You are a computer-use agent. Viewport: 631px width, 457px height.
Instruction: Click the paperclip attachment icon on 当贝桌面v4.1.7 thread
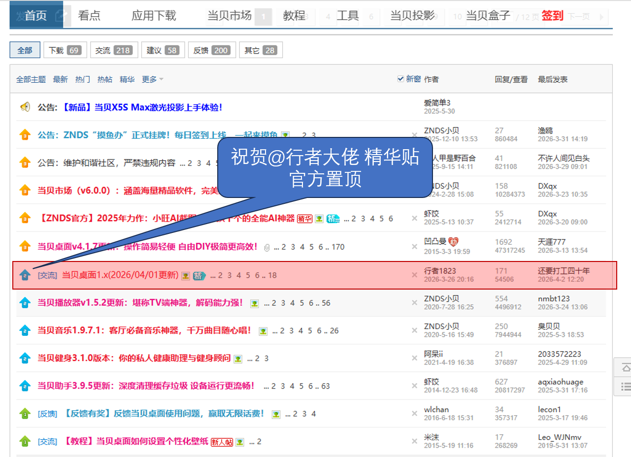click(x=267, y=247)
